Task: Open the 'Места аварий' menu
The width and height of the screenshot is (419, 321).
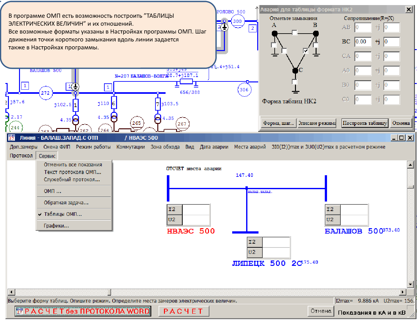Action: (250, 147)
